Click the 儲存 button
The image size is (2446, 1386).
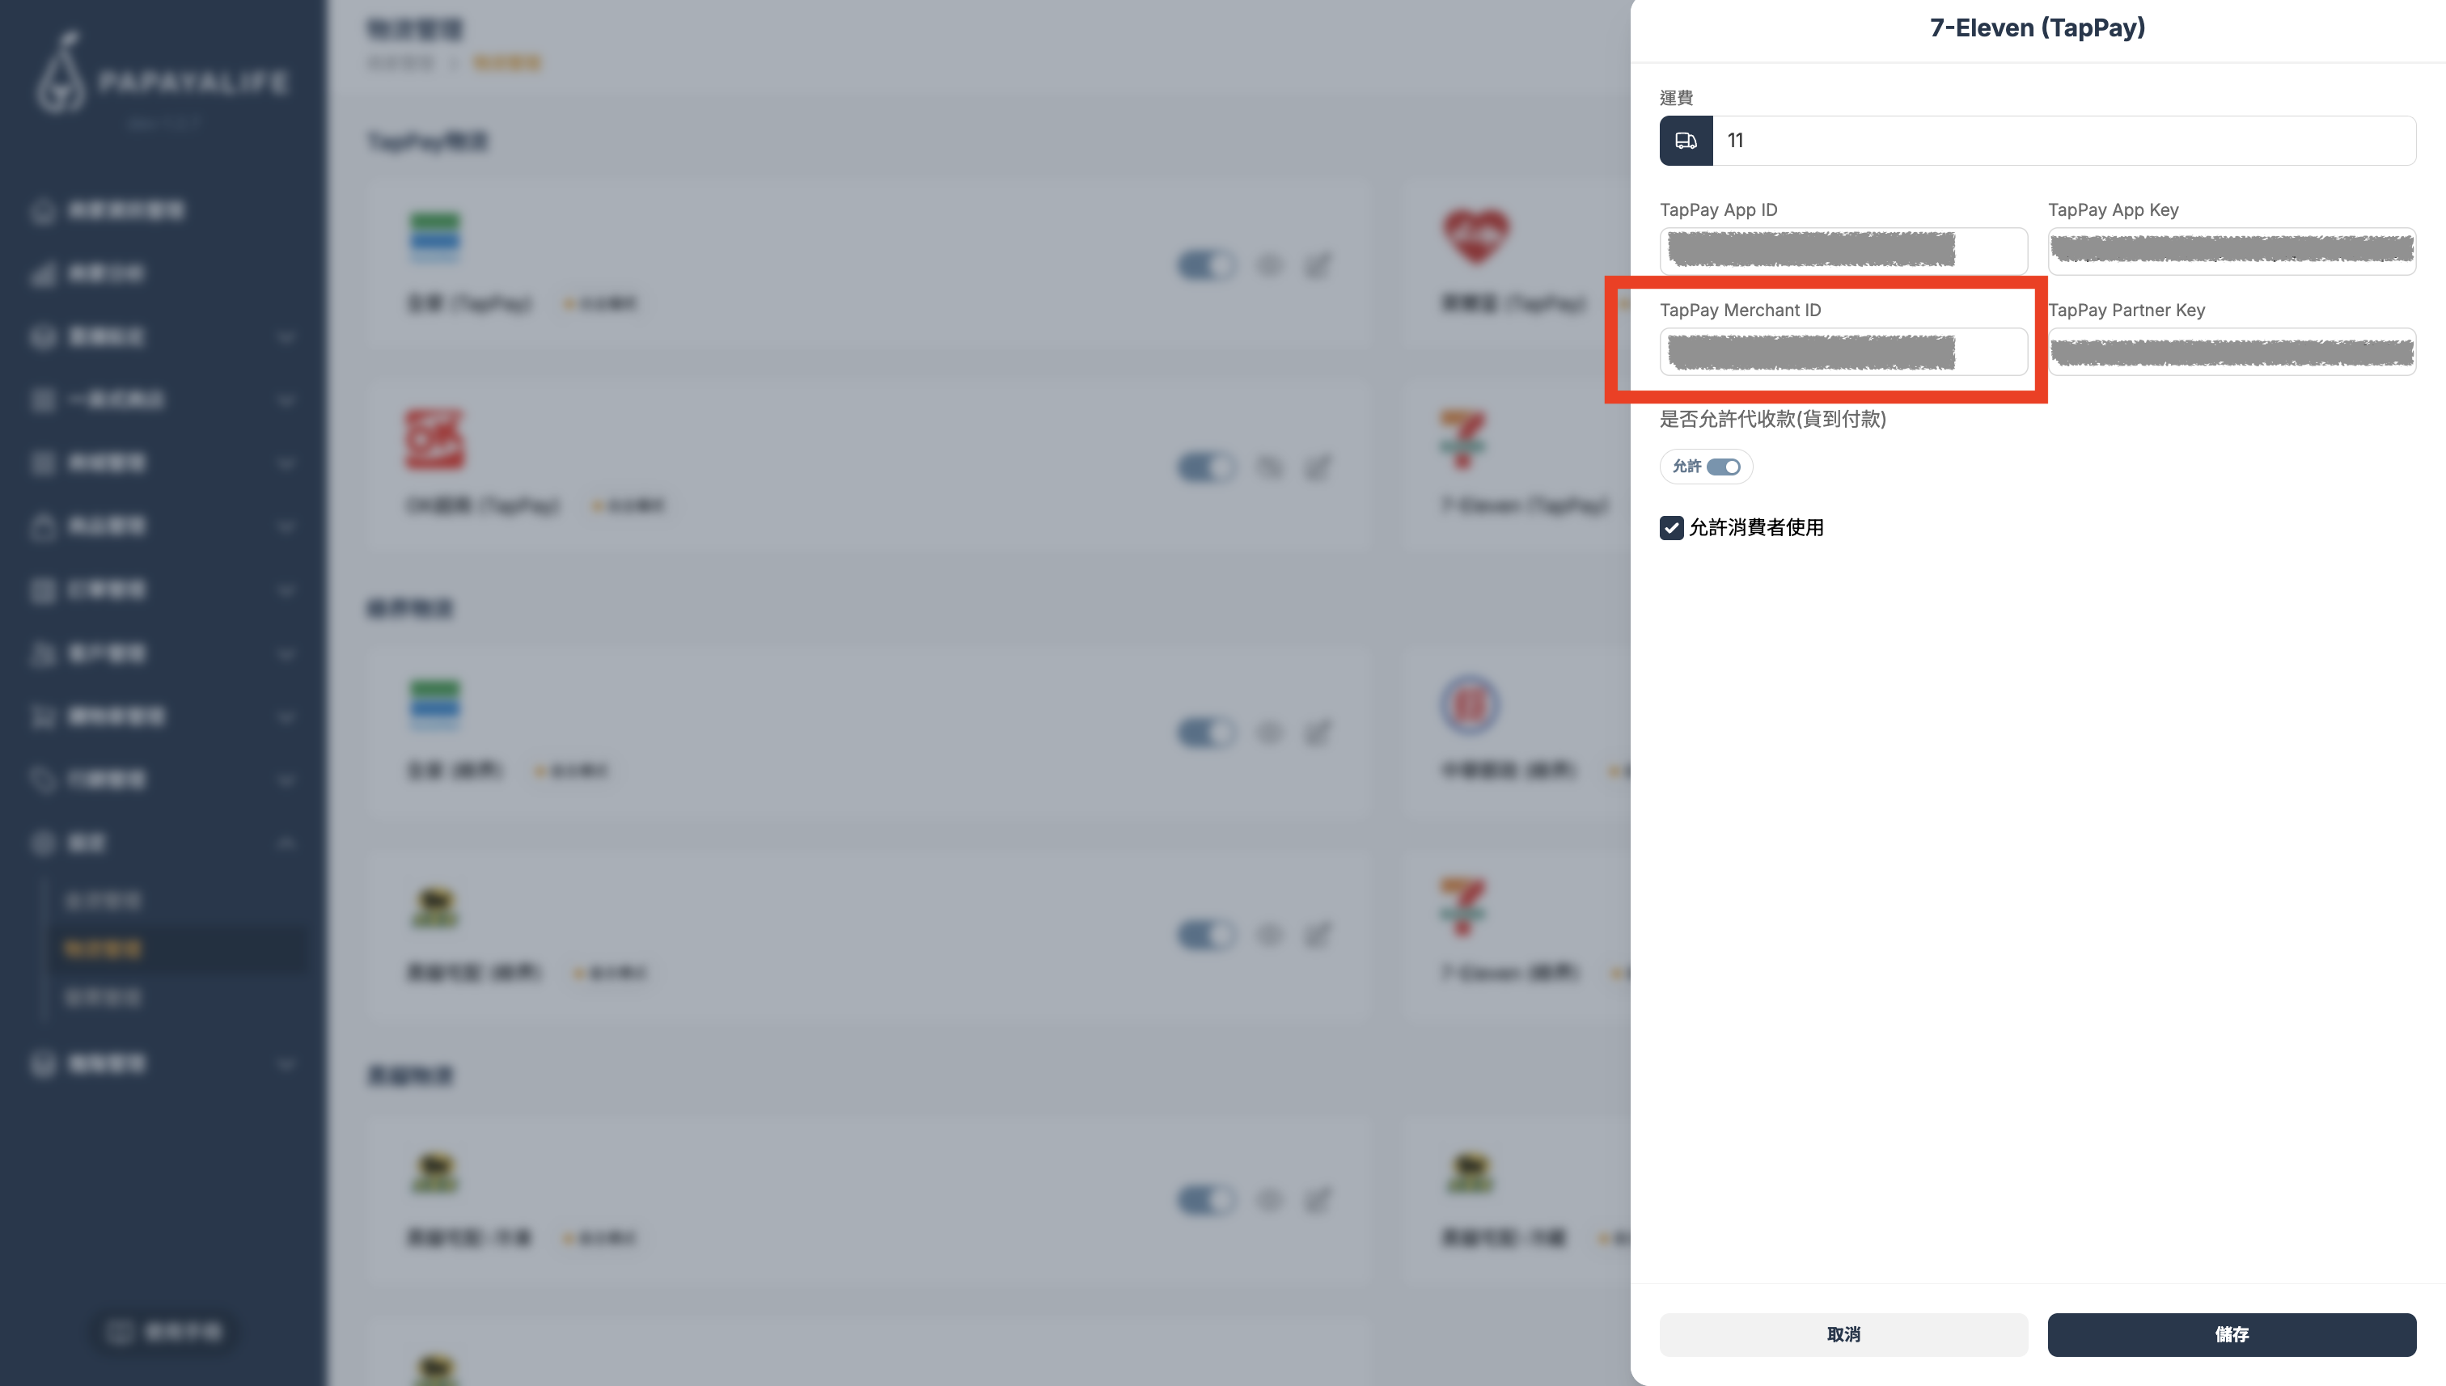point(2232,1334)
